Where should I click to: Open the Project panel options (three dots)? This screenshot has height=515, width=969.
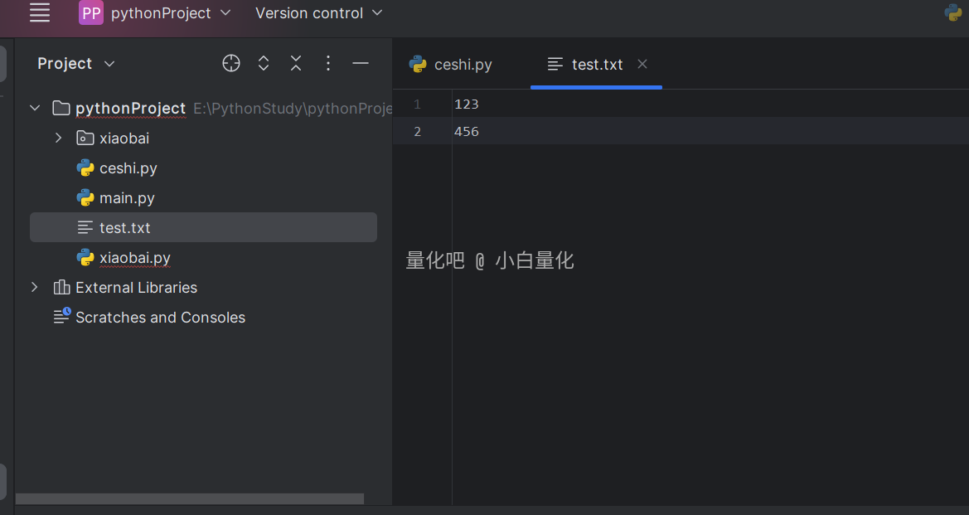pos(328,64)
